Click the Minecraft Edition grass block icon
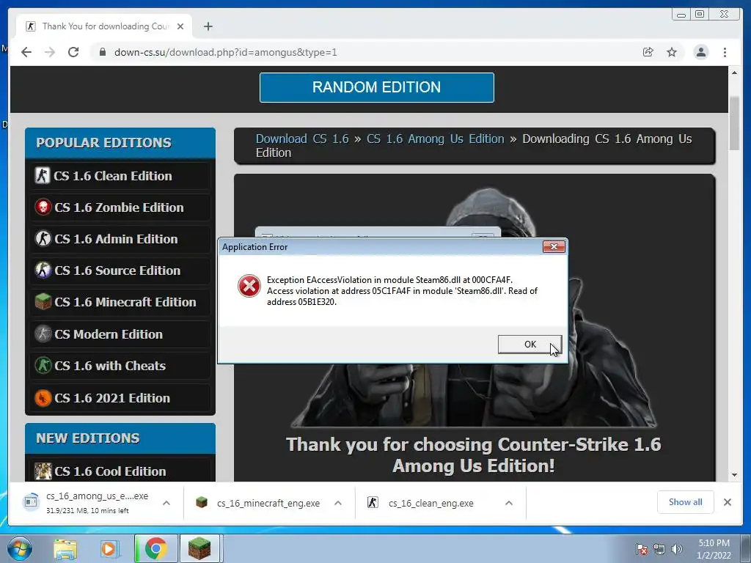The height and width of the screenshot is (563, 751). click(x=43, y=301)
